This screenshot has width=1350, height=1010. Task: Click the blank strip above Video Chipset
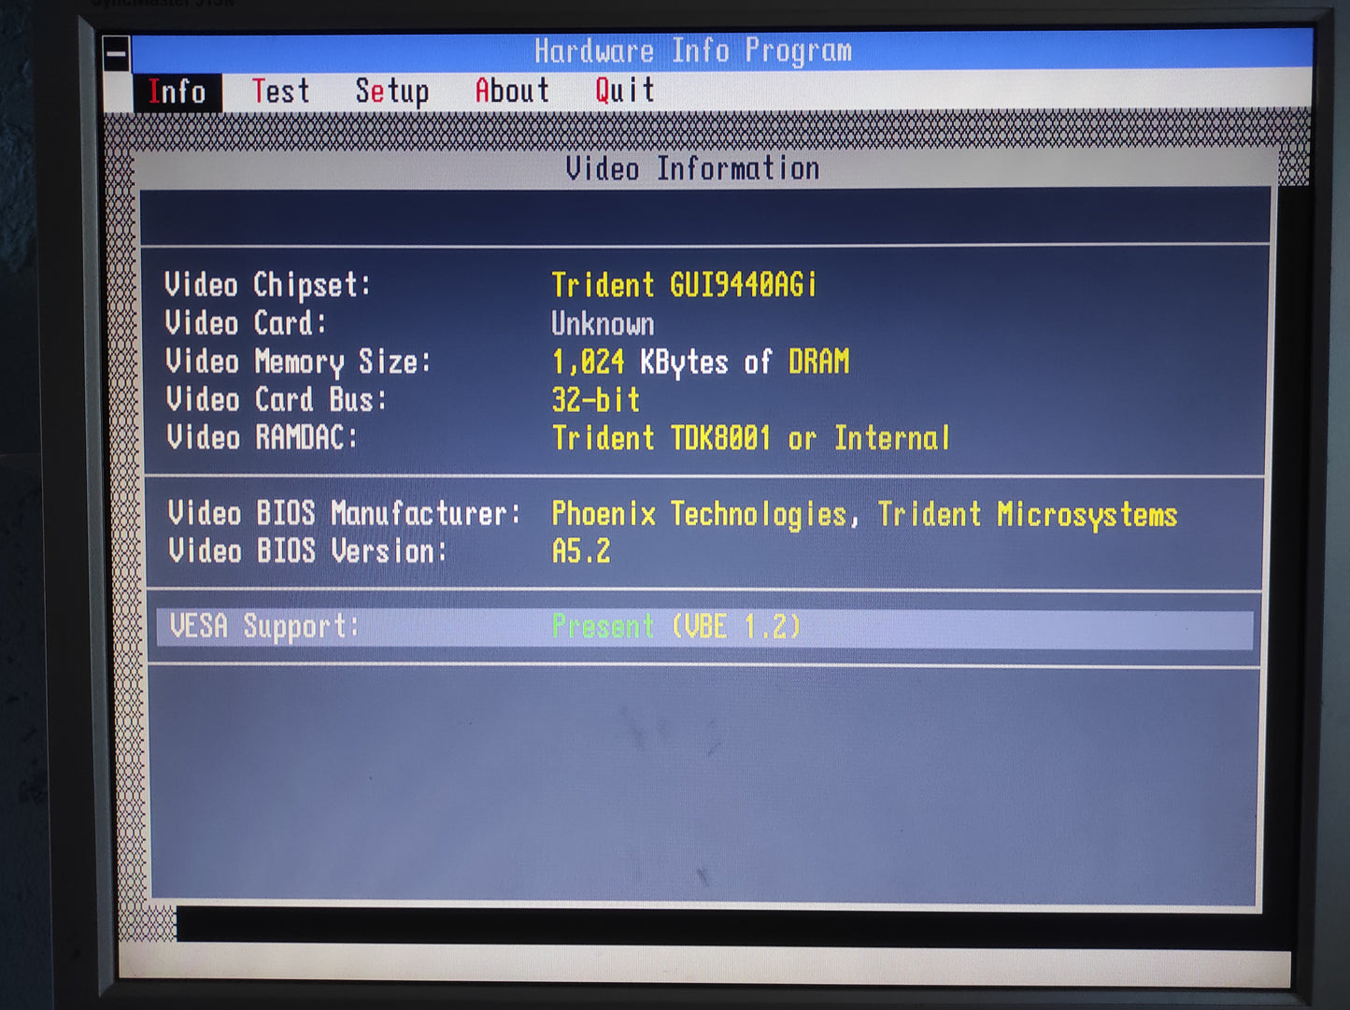704,218
